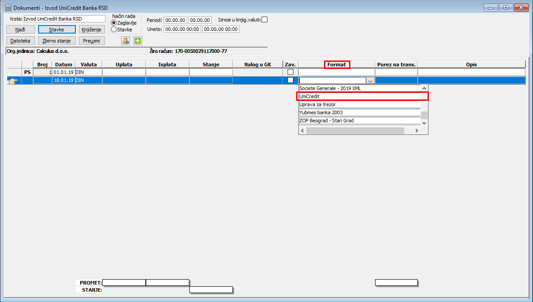Choose UniCredit from the format list
The height and width of the screenshot is (302, 533).
360,96
